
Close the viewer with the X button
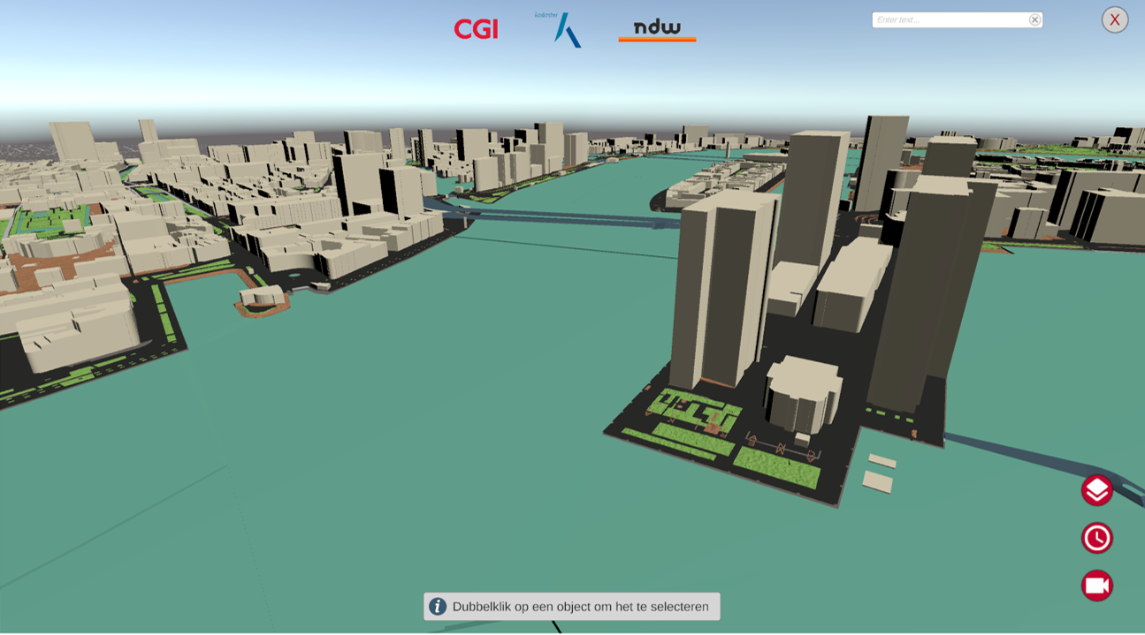1114,19
